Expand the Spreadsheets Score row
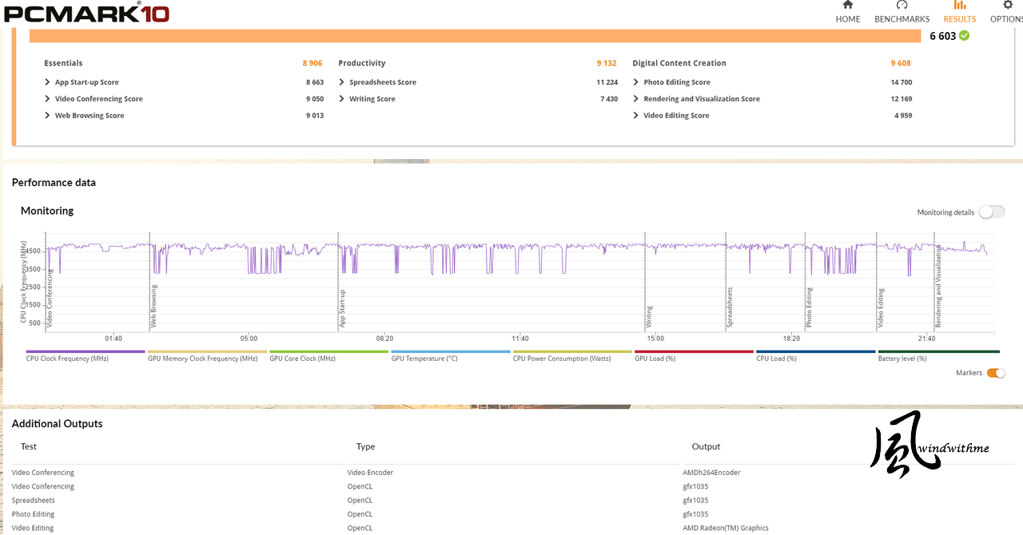Screen dimensions: 1023x535 click(x=342, y=82)
